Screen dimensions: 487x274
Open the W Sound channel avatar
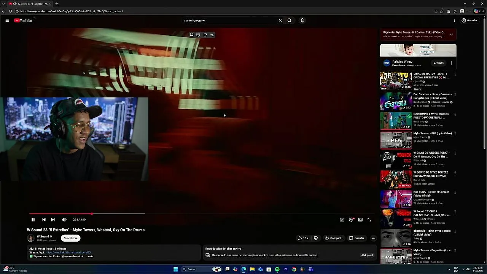(x=31, y=238)
